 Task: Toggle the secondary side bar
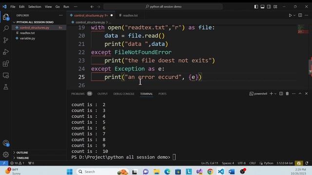269,6
